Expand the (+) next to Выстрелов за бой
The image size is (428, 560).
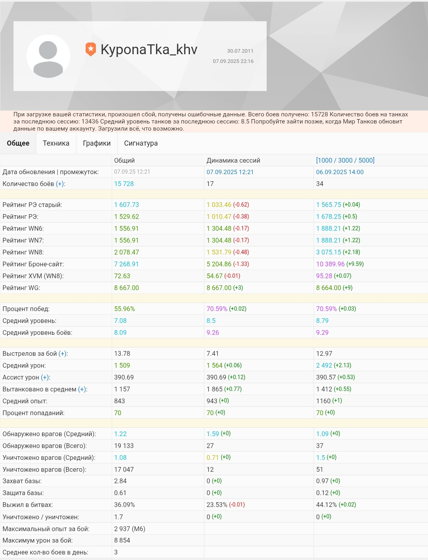(x=63, y=354)
